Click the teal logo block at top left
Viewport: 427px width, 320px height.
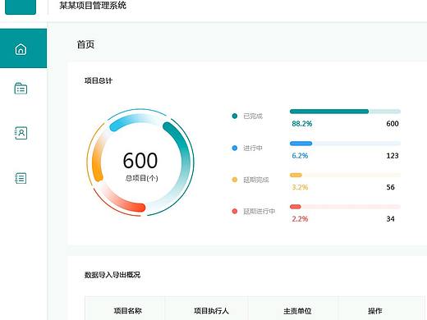pyautogui.click(x=21, y=7)
